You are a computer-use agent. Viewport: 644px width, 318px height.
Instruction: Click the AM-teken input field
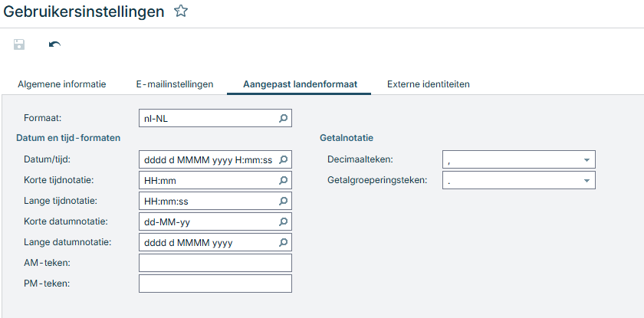[x=215, y=263]
